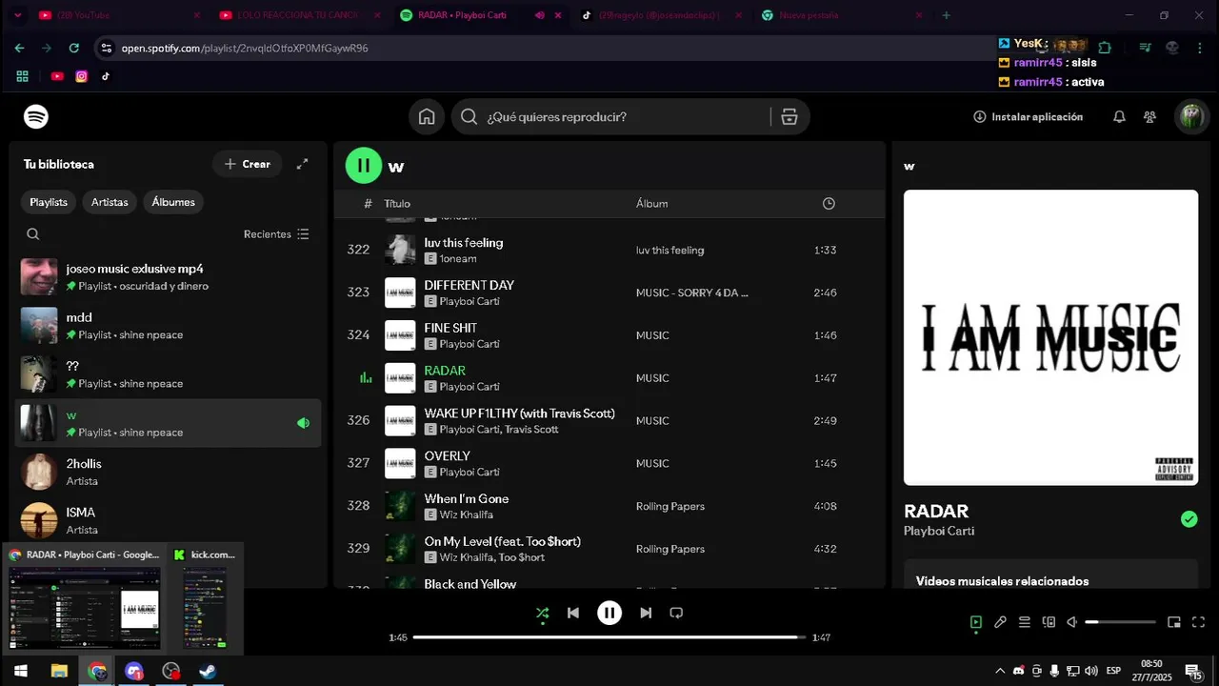Mute the Spotify volume
This screenshot has height=686, width=1219.
point(1071,622)
